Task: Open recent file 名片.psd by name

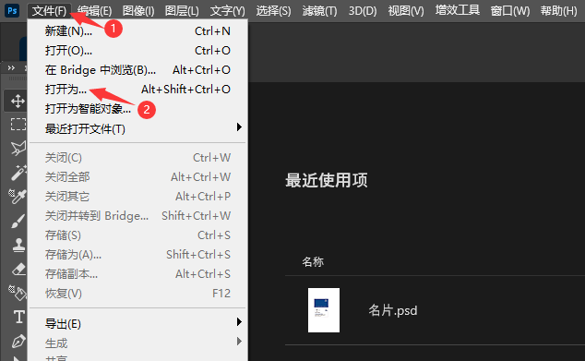Action: point(393,310)
